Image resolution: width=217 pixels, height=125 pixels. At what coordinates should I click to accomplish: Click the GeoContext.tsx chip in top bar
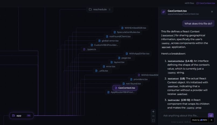tap(206, 3)
